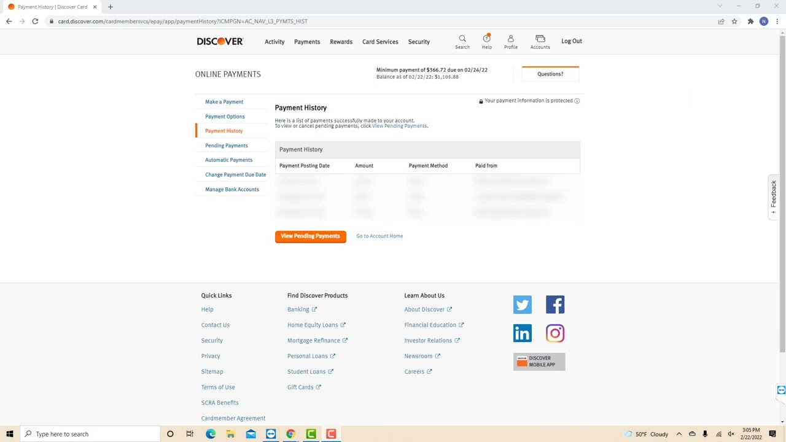
Task: Click Go to Account Home link
Action: (379, 236)
